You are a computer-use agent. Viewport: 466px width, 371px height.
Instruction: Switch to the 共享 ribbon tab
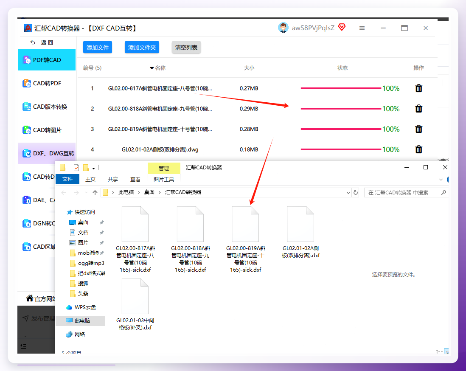click(113, 179)
